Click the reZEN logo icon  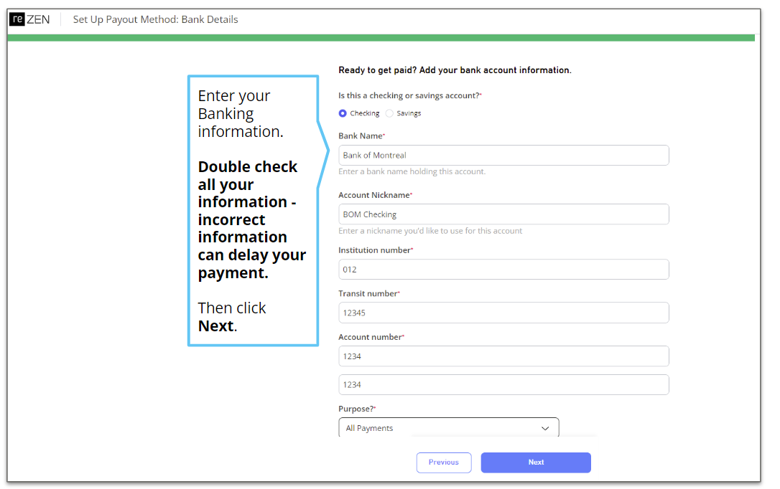coord(18,19)
